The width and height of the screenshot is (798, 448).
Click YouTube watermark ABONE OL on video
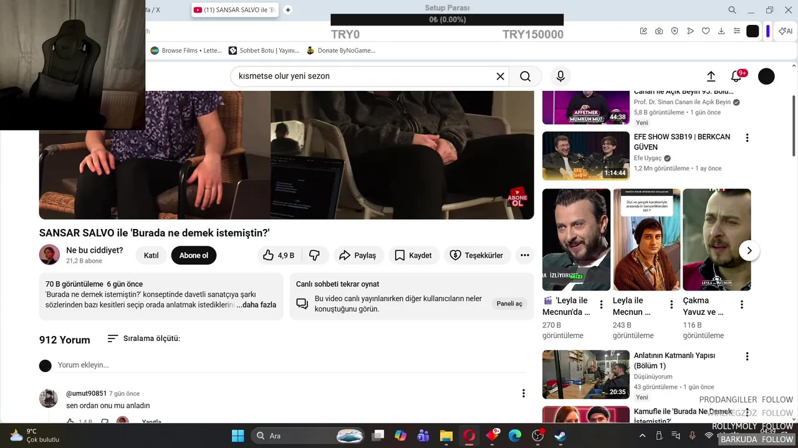pos(517,197)
